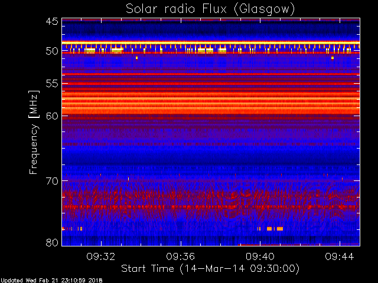The height and width of the screenshot is (283, 378).
Task: Click the "Start Time (14-Mar-14 09:30:00)" axis label
Action: coord(210,269)
